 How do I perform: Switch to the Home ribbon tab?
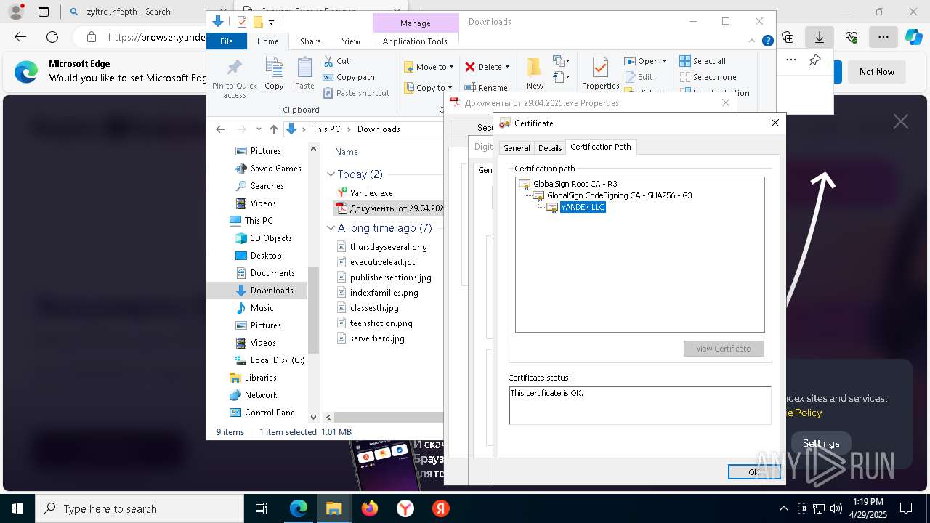tap(267, 41)
